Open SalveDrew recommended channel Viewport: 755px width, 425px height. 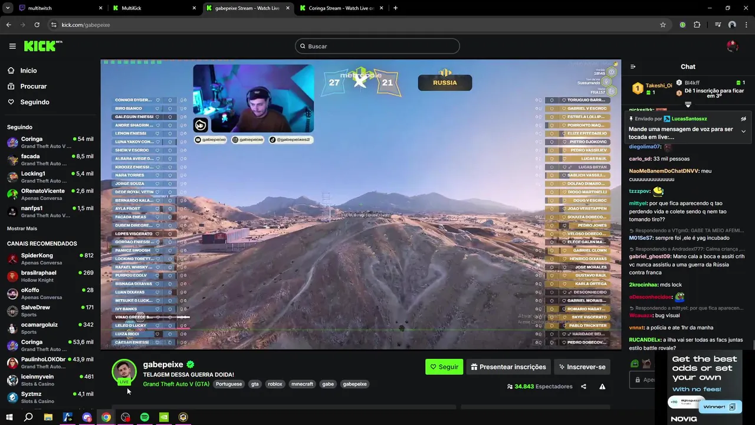point(50,310)
